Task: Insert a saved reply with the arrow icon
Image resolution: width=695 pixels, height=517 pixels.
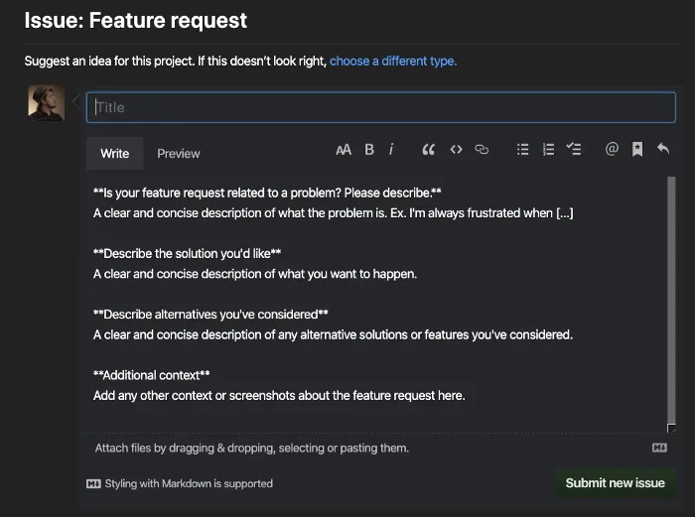Action: [x=663, y=149]
